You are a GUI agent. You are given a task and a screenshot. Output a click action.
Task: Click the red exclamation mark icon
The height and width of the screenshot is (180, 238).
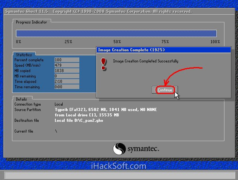click(103, 63)
